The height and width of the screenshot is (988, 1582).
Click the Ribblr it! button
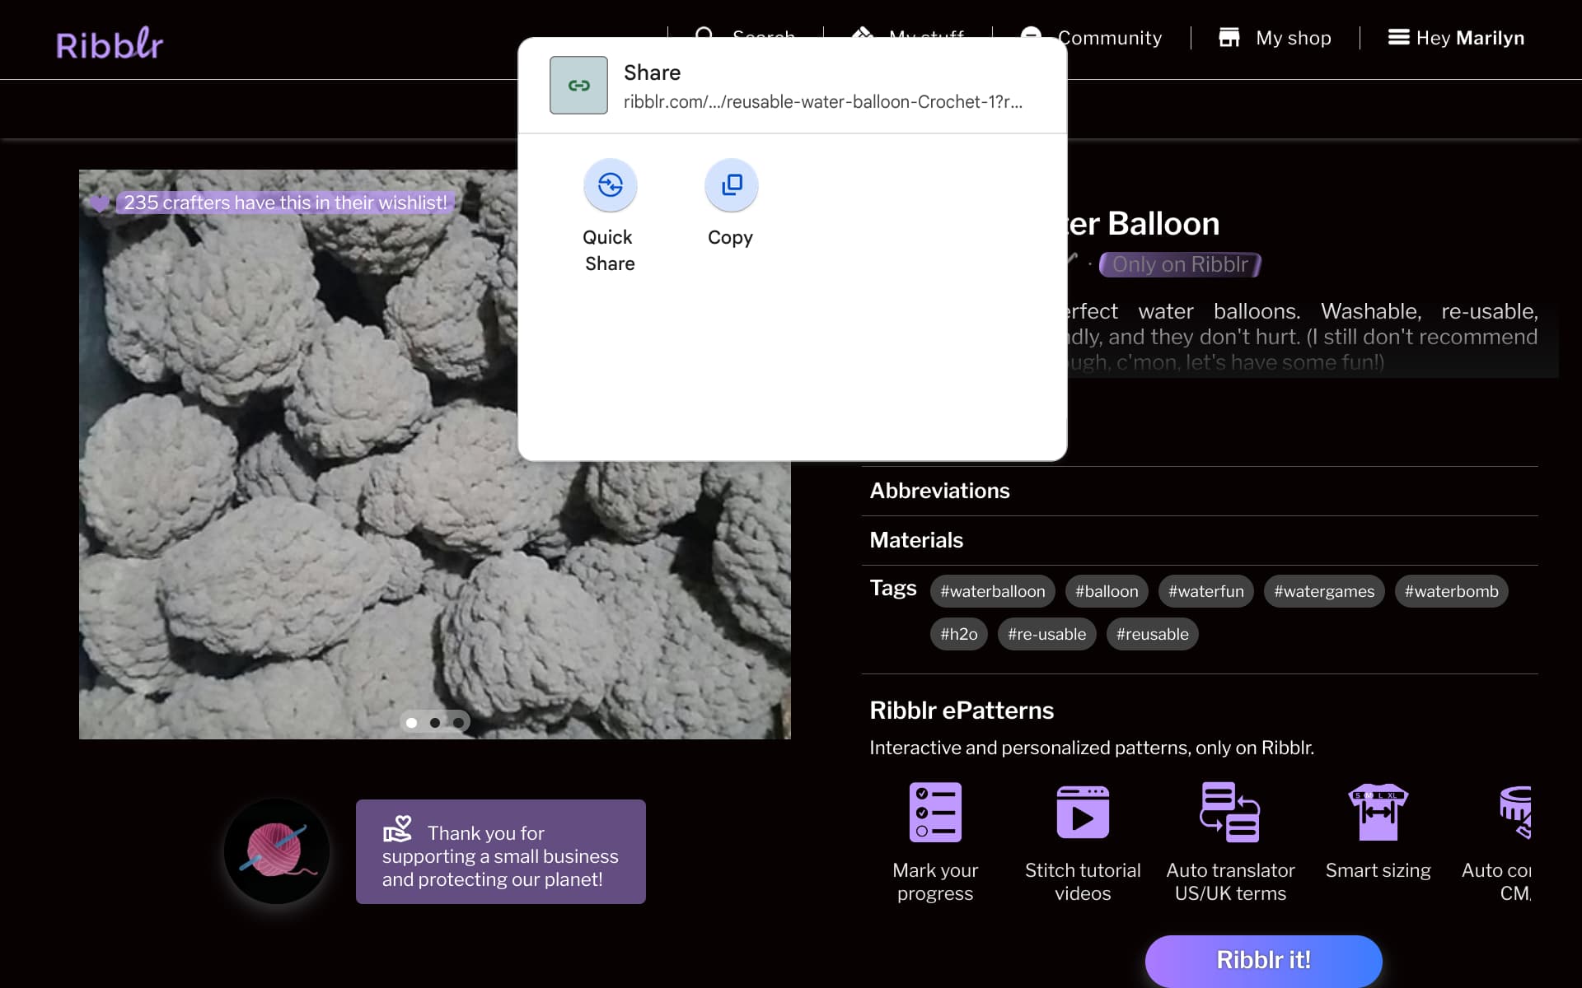(x=1263, y=960)
